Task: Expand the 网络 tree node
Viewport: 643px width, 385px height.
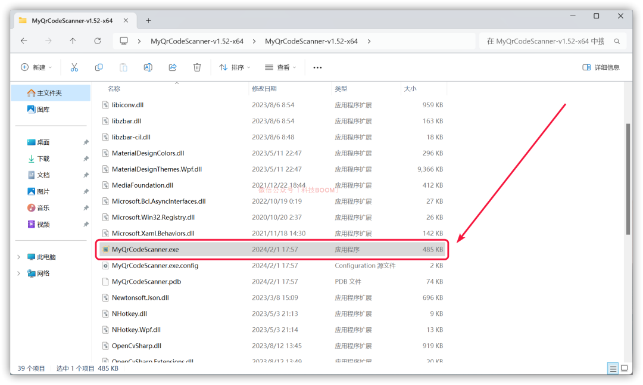Action: coord(18,274)
